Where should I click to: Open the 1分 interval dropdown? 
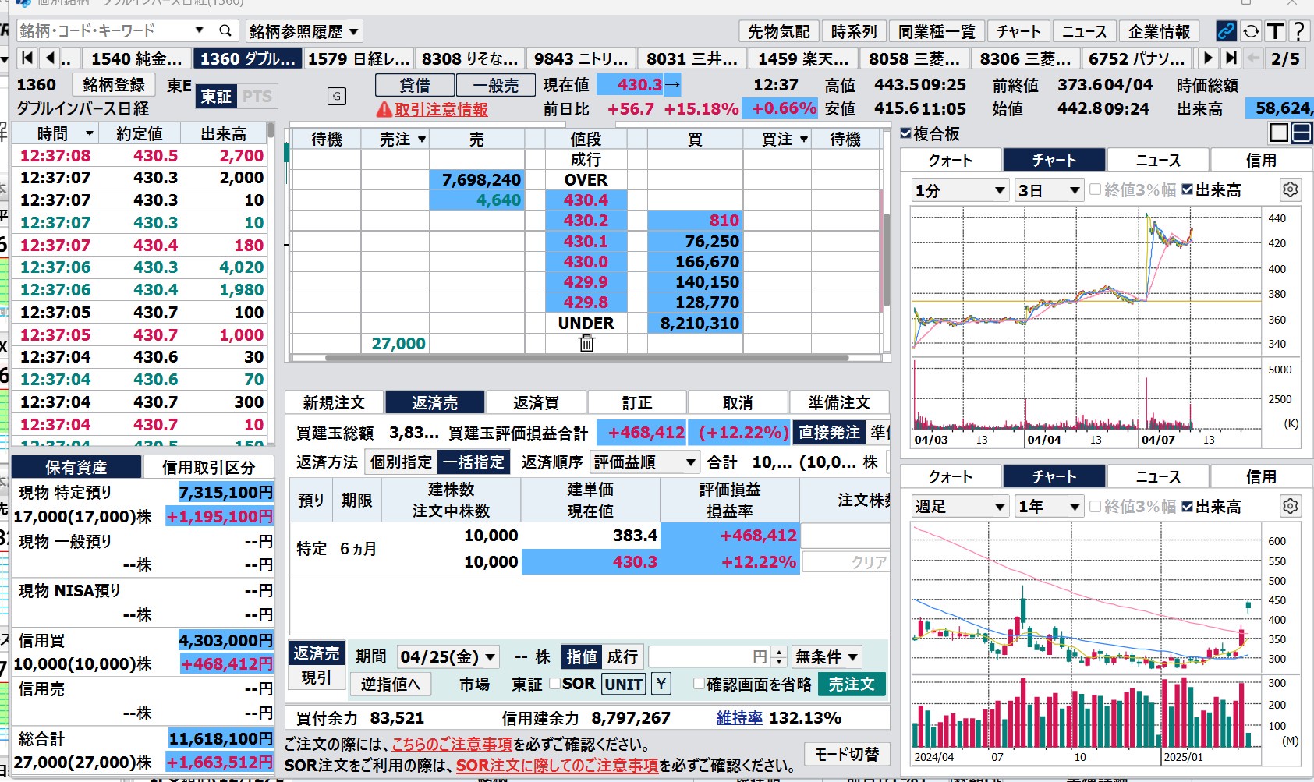960,190
